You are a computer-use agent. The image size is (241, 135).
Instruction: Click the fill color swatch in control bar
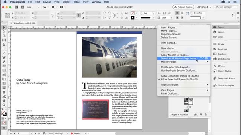[133, 13]
